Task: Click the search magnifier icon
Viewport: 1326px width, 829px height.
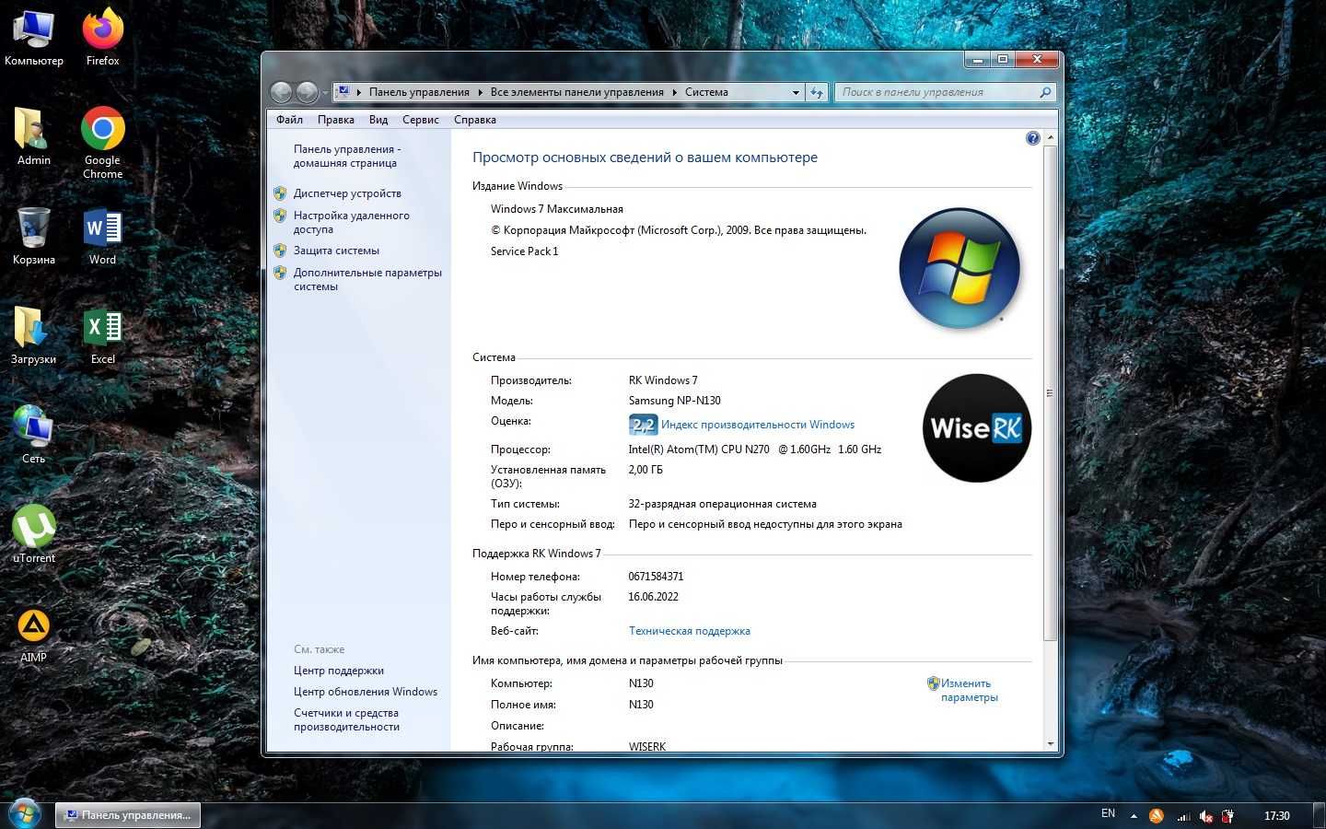Action: coord(1045,92)
